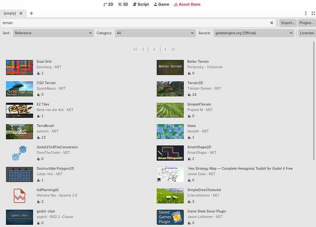Screen dimensions: 316x227
Task: Go to next results page
Action: click(165, 49)
